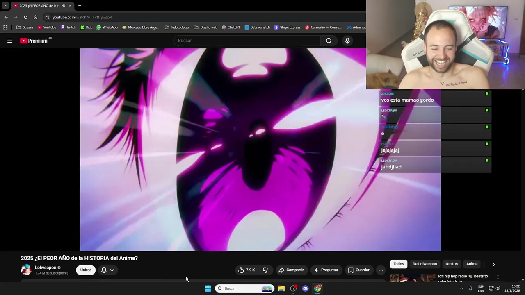Select the Todos filter chip
The image size is (525, 295).
coord(399,264)
